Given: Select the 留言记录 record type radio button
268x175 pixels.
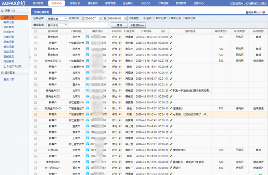Looking at the screenshot, I should click(x=168, y=18).
